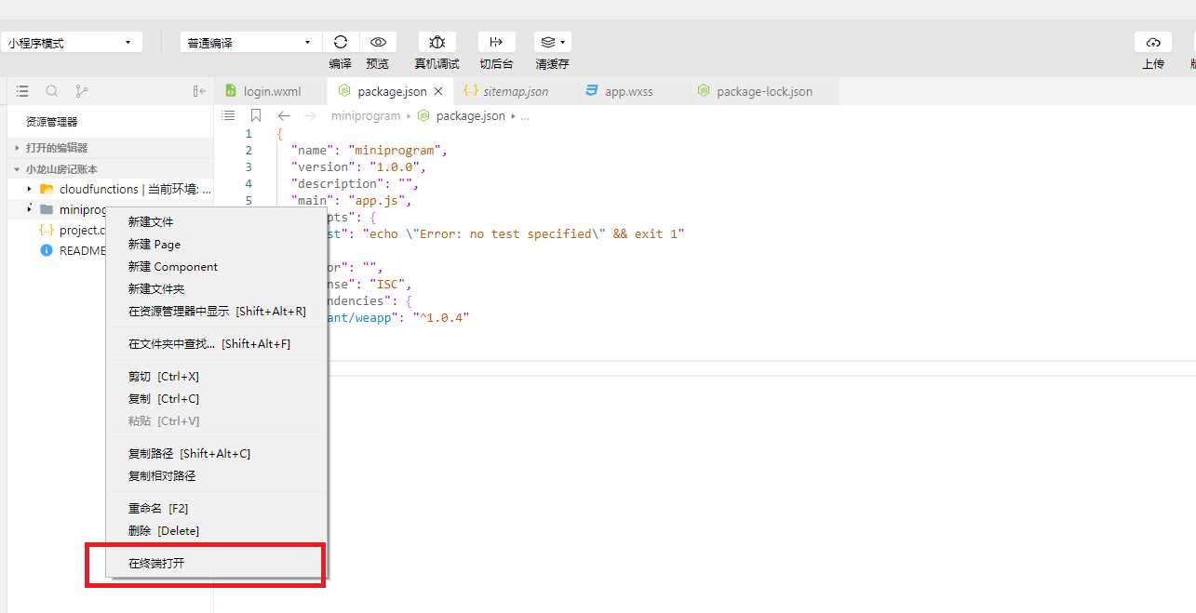Open the 清缓存 clear cache dropdown
Viewport: 1196px width, 613px height.
552,42
